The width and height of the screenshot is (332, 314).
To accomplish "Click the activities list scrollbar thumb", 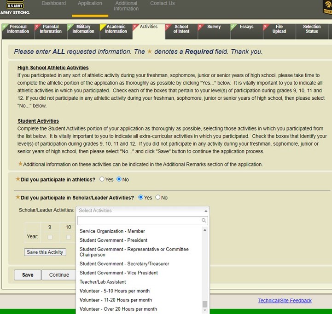I will (205, 304).
